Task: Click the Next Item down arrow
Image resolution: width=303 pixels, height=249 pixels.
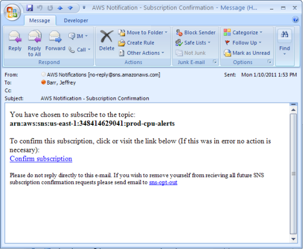Action: pos(70,8)
